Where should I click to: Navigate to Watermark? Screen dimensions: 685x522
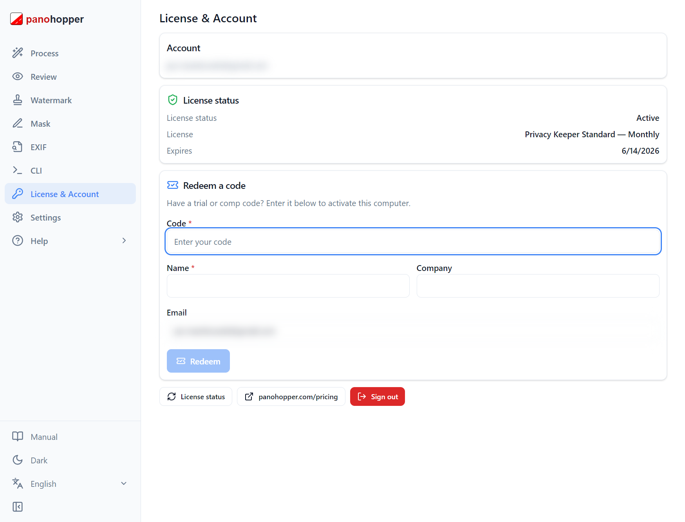(x=70, y=100)
